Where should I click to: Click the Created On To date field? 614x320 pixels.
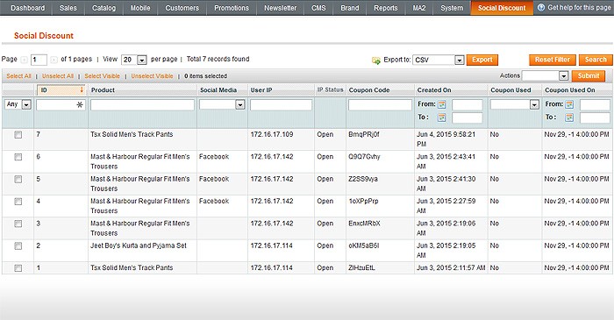point(468,117)
